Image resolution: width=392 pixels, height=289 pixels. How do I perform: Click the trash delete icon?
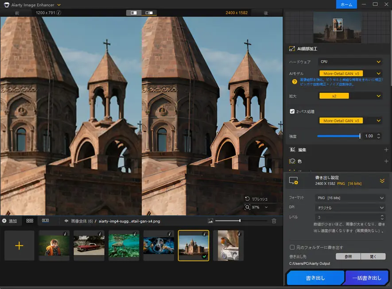tap(274, 221)
